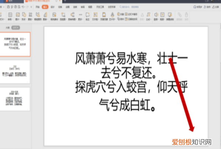Click the slide text line '气兮成白虹。'
The image size is (221, 149).
tap(127, 105)
